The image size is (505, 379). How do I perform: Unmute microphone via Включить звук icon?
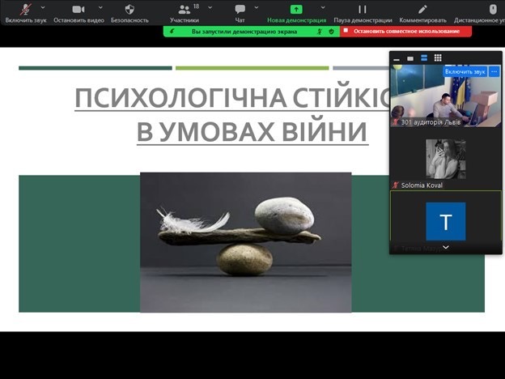[x=25, y=10]
